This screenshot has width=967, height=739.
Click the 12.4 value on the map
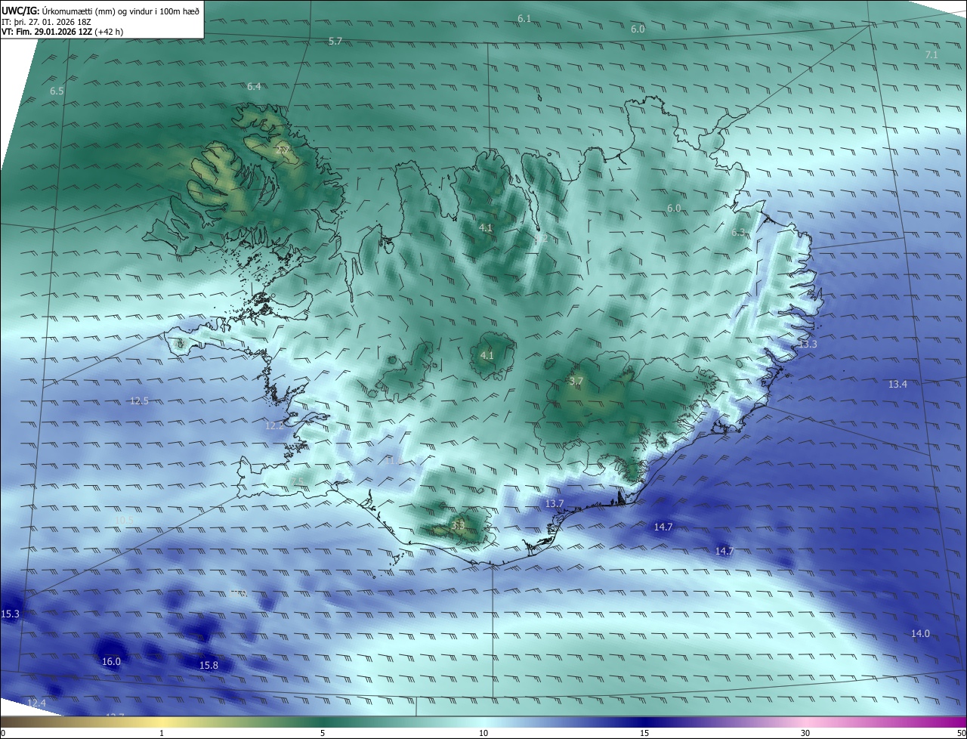pos(36,703)
